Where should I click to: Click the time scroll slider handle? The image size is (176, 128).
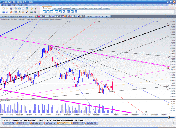(x=169, y=117)
